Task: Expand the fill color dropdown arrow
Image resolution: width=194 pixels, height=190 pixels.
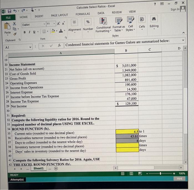Action: tap(57, 31)
